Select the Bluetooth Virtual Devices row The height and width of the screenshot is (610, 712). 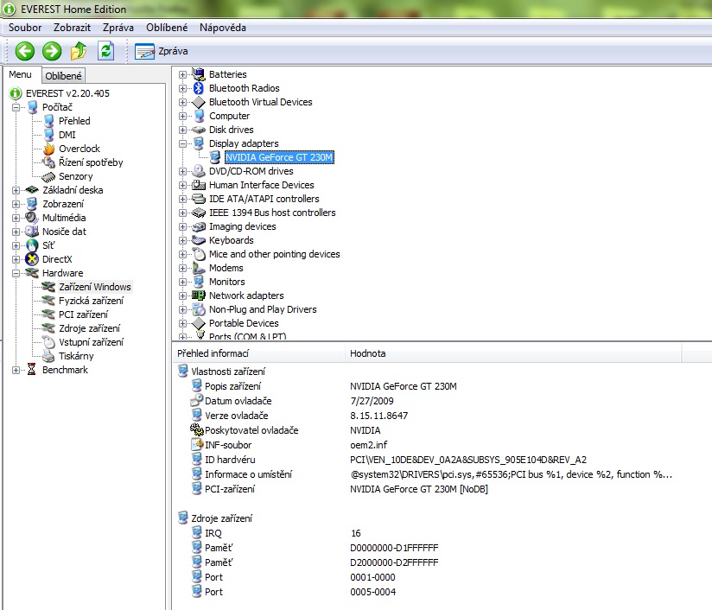tap(261, 102)
